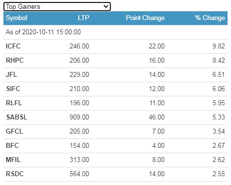
Task: Select the JFL symbol
Action: (11, 74)
